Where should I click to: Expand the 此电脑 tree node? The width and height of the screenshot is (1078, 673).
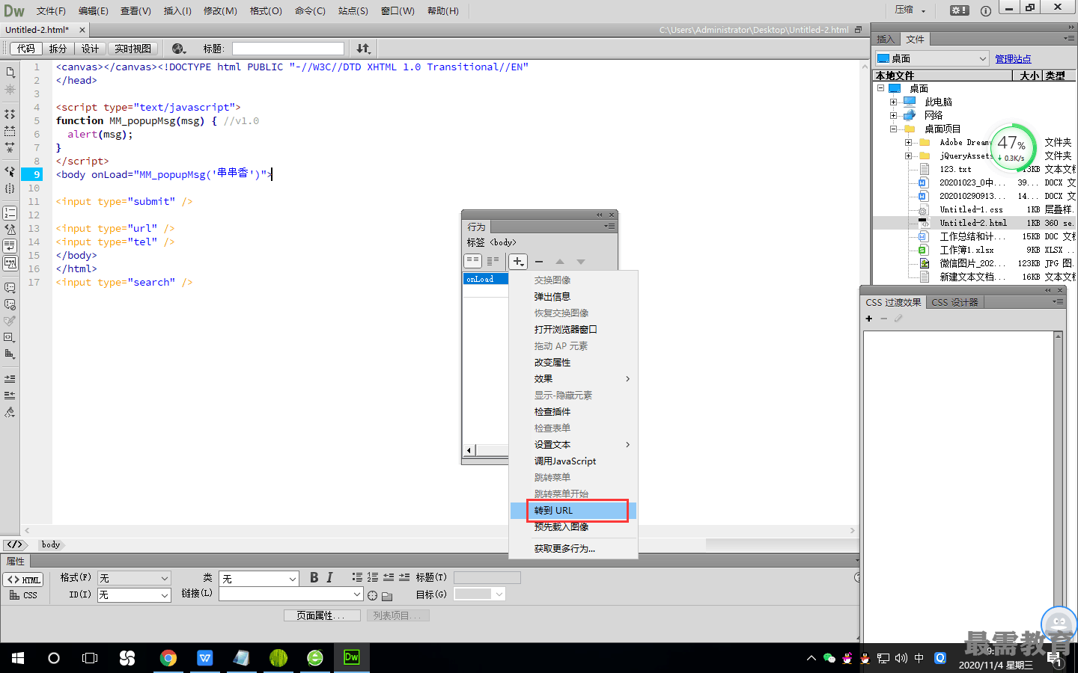tap(893, 102)
